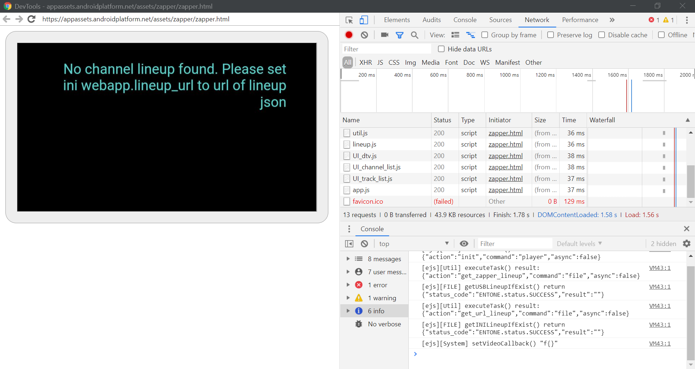Open the Default levels dropdown

pos(579,244)
